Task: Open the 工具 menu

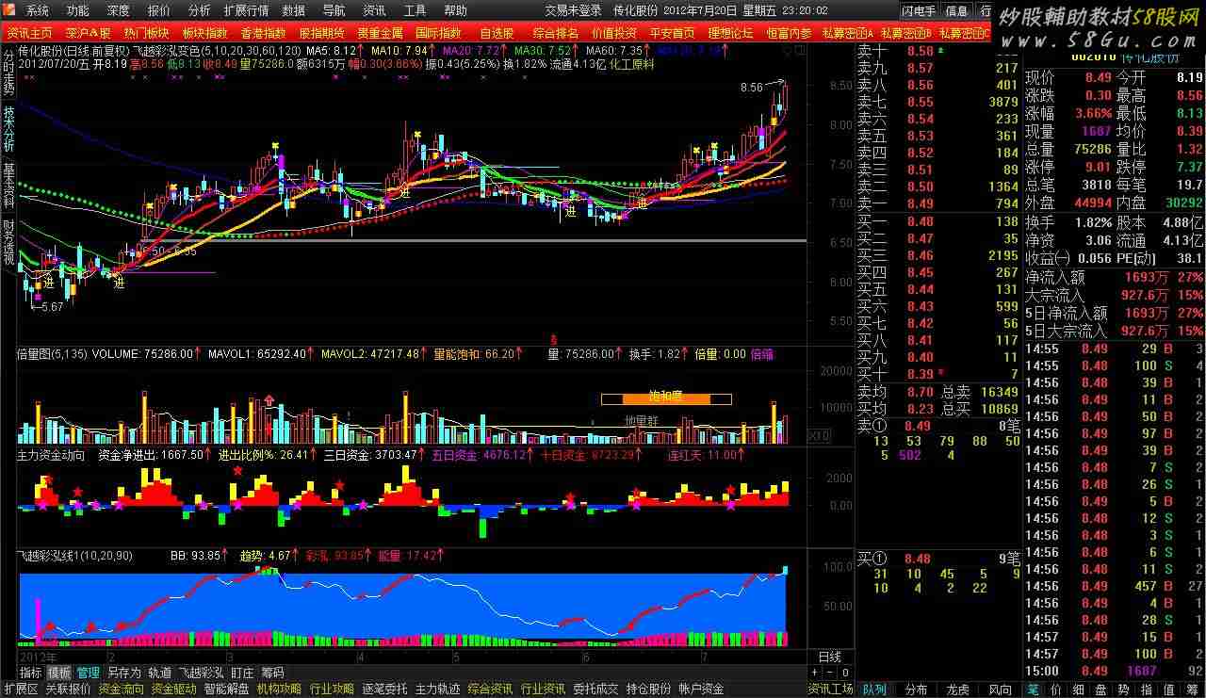Action: tap(415, 10)
